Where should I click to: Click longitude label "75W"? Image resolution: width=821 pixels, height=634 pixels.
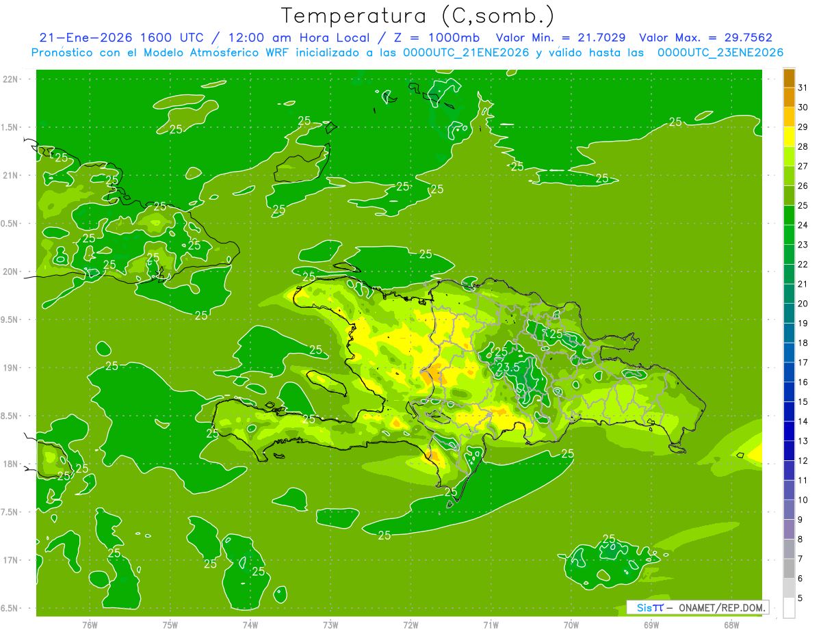click(x=170, y=625)
